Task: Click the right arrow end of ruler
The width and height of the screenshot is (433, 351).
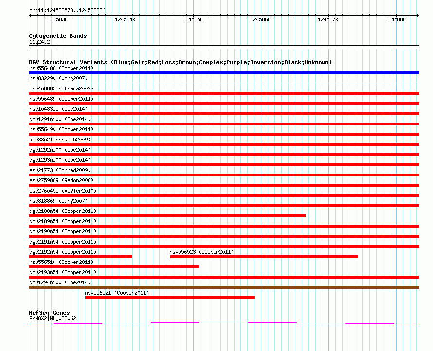Action: (418, 15)
